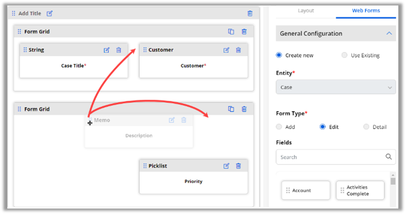Edit the String Case Title field

pos(106,50)
